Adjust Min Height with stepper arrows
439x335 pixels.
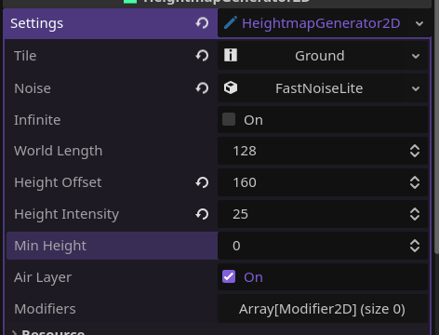[x=415, y=246]
